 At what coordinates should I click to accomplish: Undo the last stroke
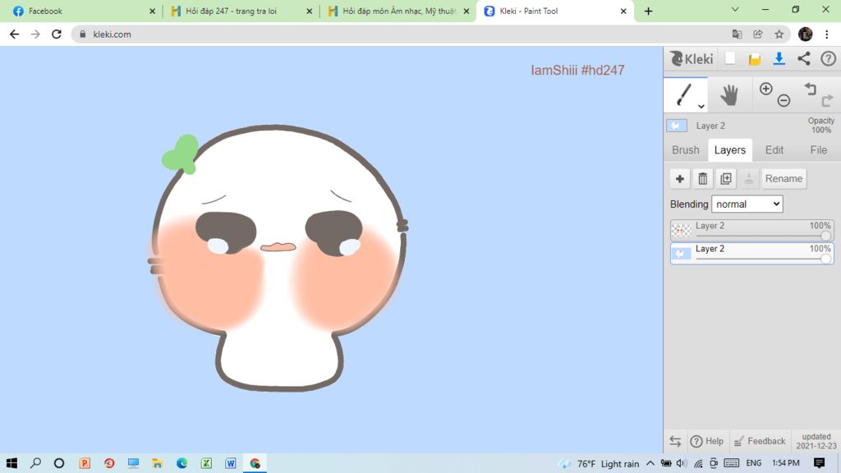tap(811, 89)
